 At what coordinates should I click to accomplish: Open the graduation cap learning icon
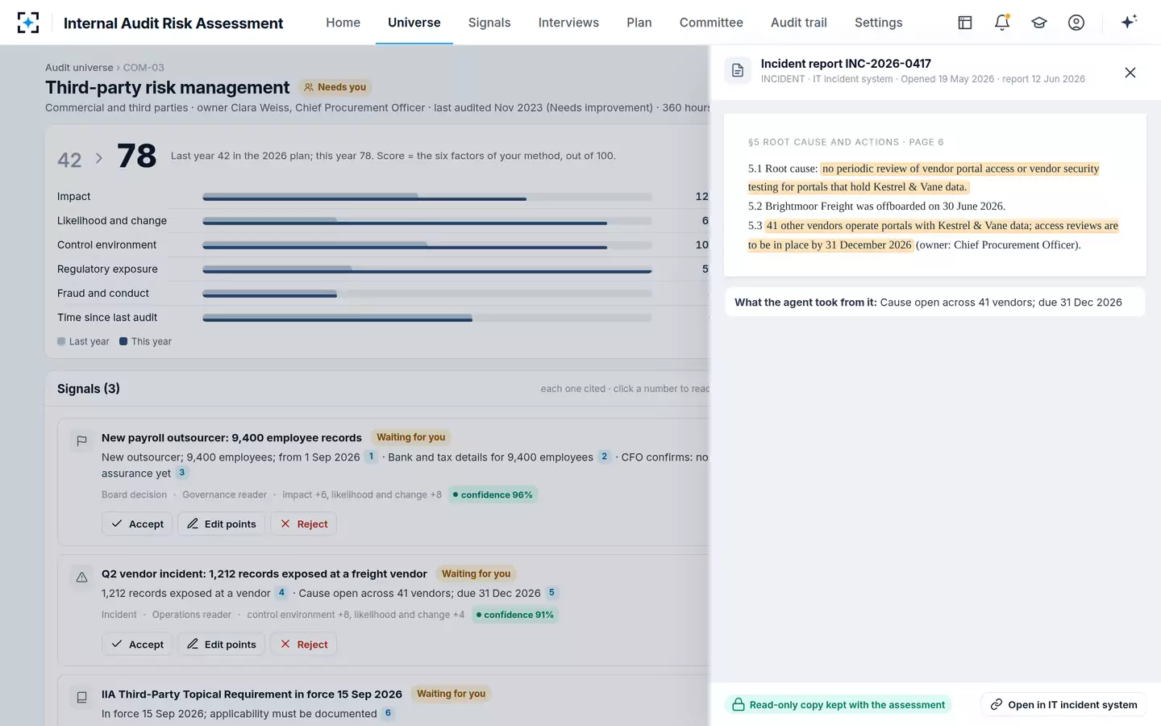tap(1039, 23)
